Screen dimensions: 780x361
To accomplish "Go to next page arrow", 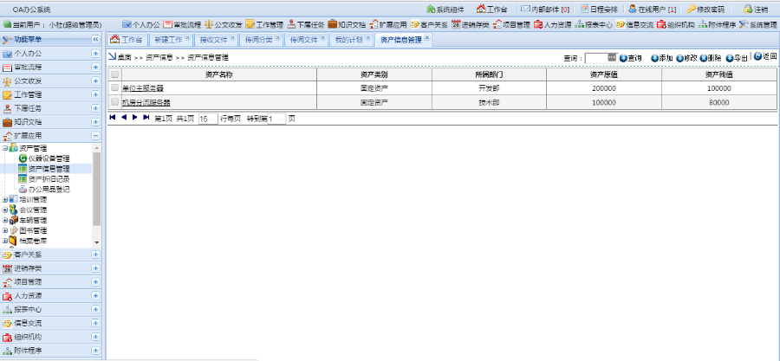I will click(x=135, y=117).
